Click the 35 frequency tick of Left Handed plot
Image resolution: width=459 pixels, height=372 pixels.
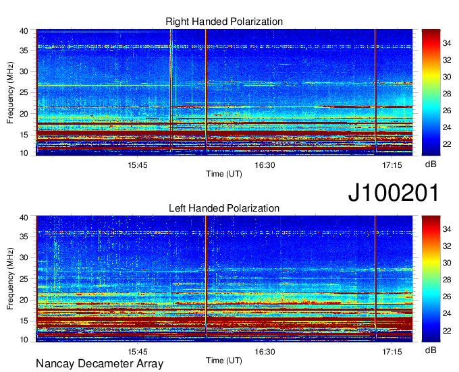[x=24, y=237]
